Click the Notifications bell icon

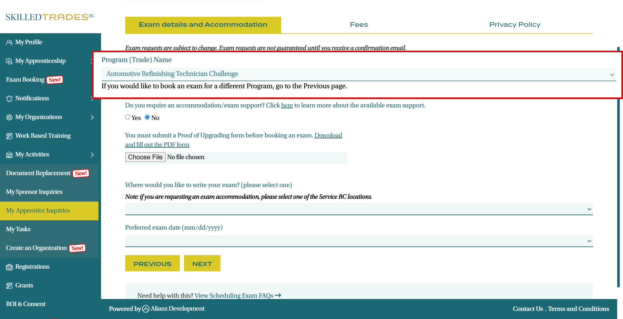[9, 99]
